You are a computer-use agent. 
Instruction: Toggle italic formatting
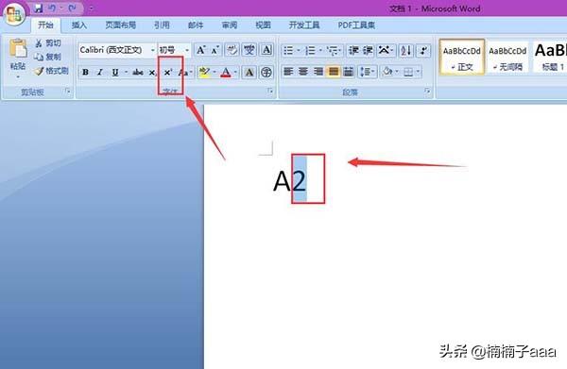point(100,73)
